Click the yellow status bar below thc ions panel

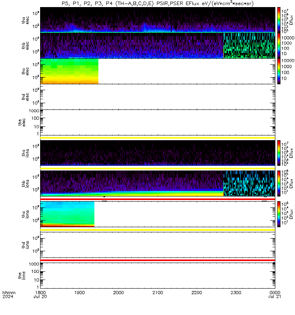click(158, 230)
